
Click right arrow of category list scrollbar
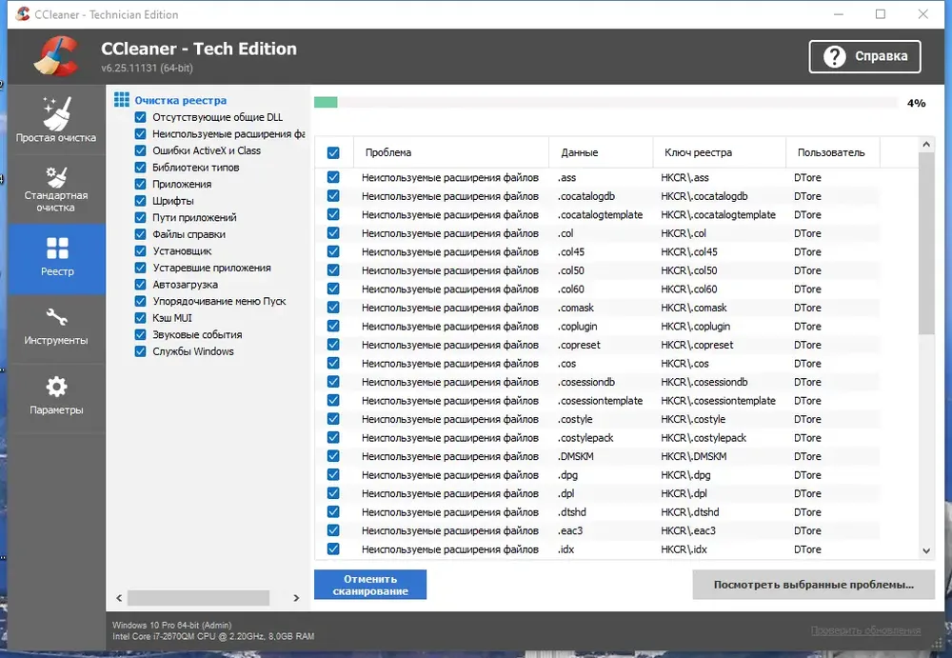pos(296,598)
